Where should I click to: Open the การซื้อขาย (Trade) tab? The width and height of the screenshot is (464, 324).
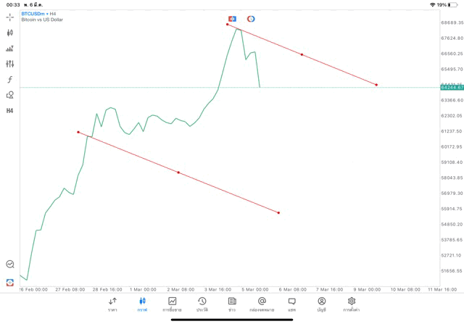pos(172,304)
